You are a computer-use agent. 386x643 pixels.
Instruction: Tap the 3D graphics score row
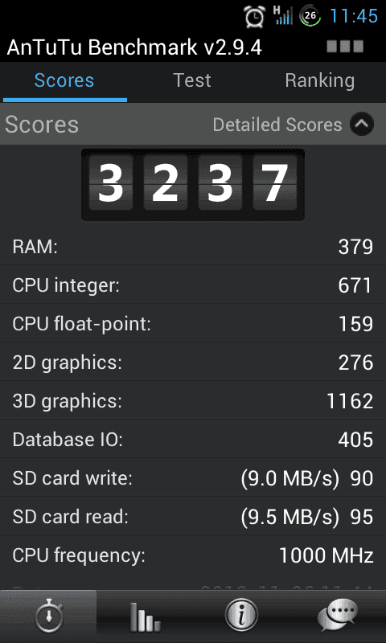point(193,400)
